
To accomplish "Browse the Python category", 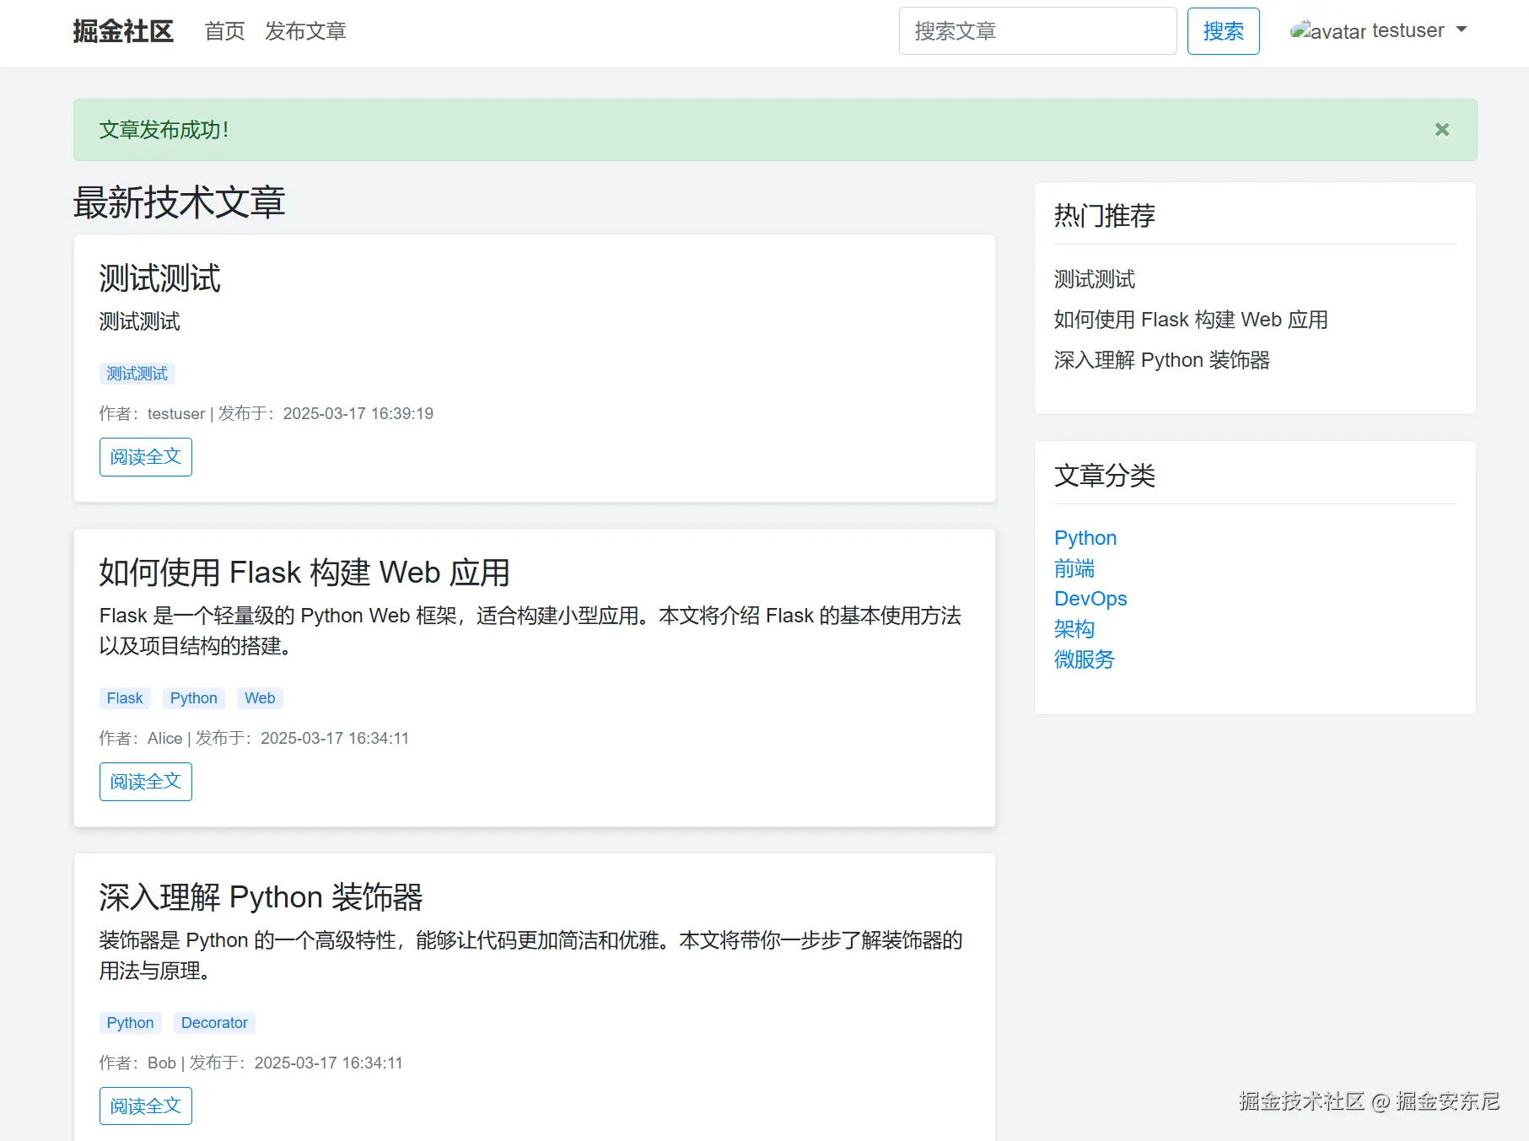I will (x=1085, y=538).
